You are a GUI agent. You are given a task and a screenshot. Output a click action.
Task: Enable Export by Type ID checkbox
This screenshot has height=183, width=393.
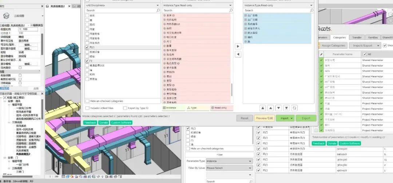125,108
